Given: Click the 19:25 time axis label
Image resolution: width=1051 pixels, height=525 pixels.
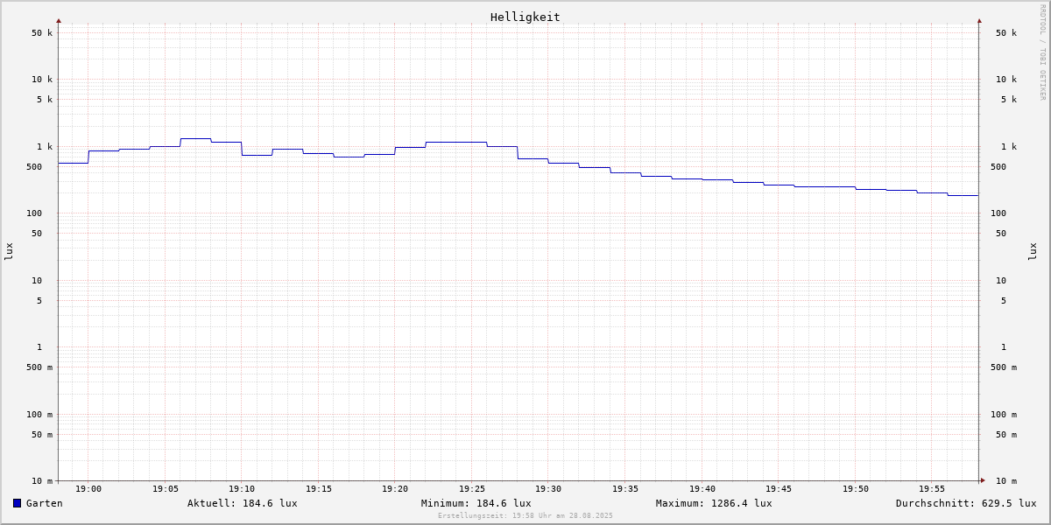Looking at the screenshot, I should (472, 489).
